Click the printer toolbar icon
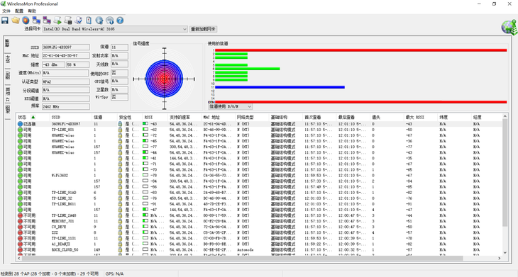This screenshot has height=277, width=518. point(68,21)
